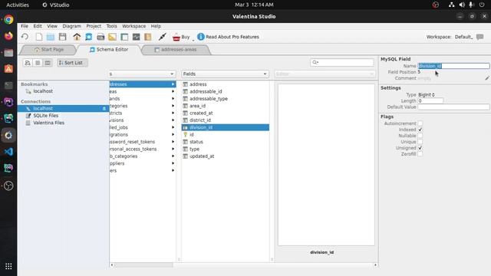Enable the Unique flag checkbox
This screenshot has width=491, height=276.
coord(420,142)
